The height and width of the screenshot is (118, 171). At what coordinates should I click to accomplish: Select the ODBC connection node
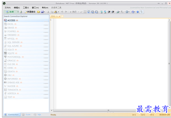tap(26, 68)
